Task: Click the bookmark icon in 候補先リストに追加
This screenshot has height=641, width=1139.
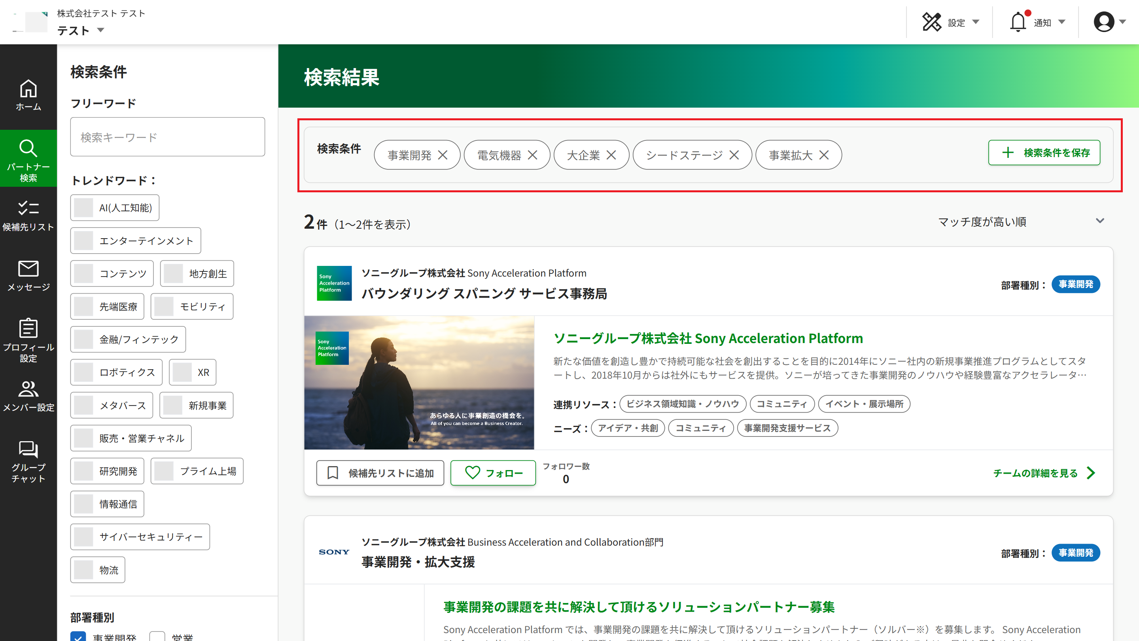Action: (x=333, y=473)
